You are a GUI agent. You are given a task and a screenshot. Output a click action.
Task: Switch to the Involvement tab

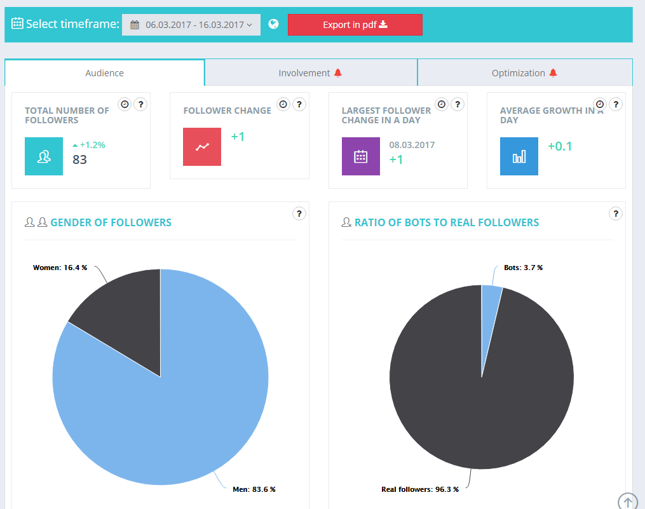point(311,72)
